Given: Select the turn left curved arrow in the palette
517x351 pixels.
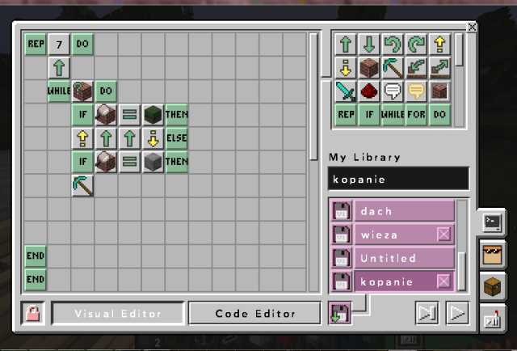Looking at the screenshot, I should pyautogui.click(x=393, y=44).
